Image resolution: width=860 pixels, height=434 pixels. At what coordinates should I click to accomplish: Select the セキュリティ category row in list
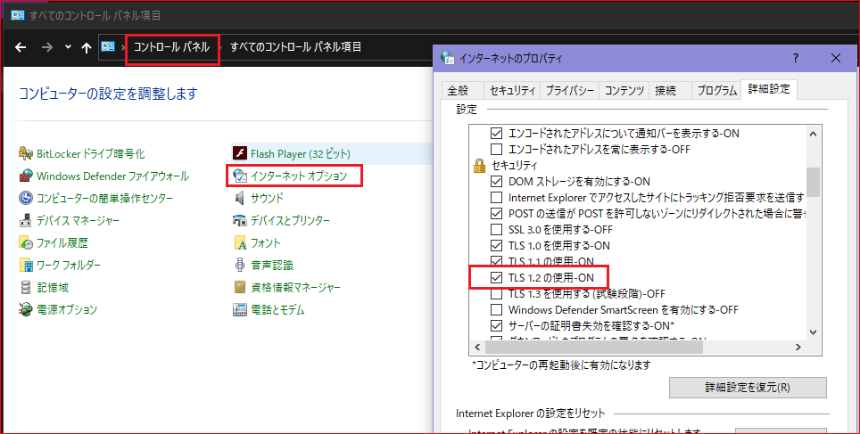(515, 165)
